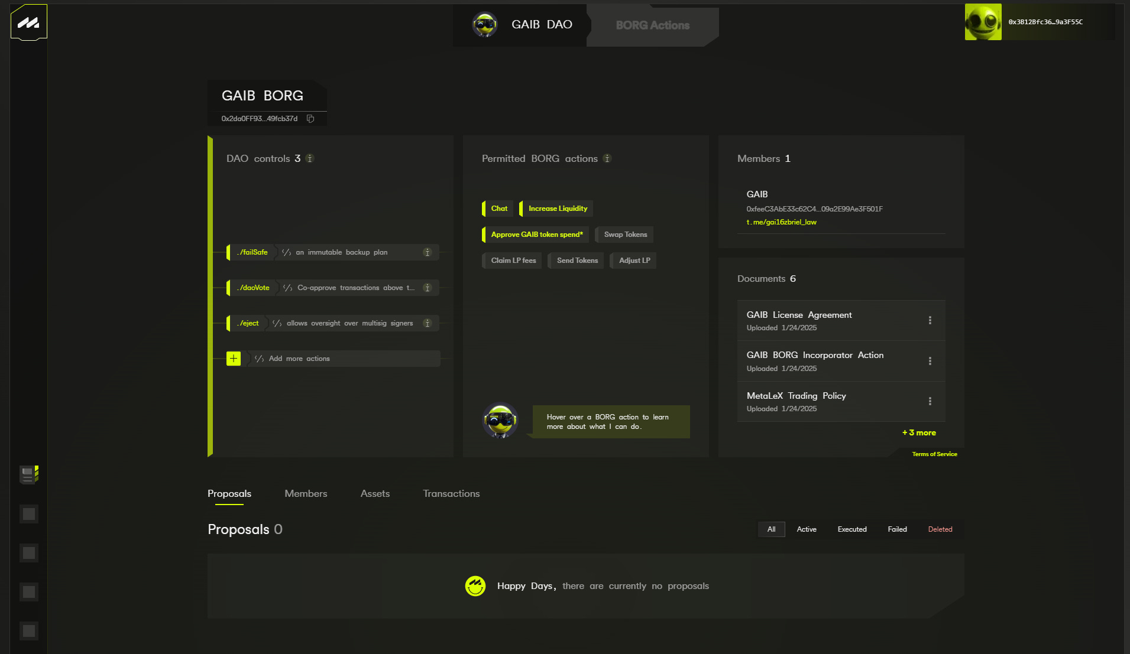The image size is (1130, 654).
Task: Switch to the GAIB DAO tab
Action: tap(520, 25)
